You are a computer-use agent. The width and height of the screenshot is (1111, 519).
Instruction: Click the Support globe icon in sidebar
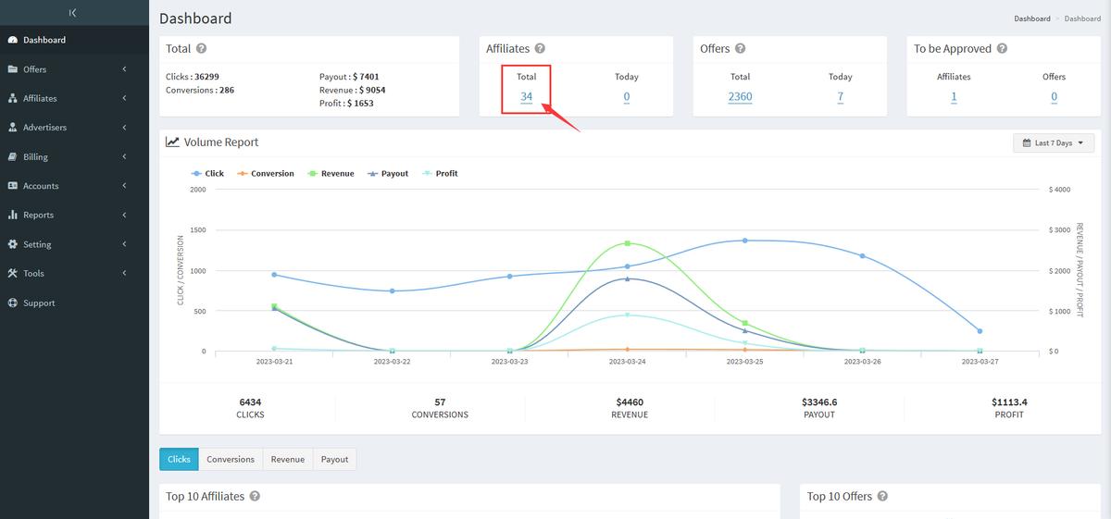13,303
